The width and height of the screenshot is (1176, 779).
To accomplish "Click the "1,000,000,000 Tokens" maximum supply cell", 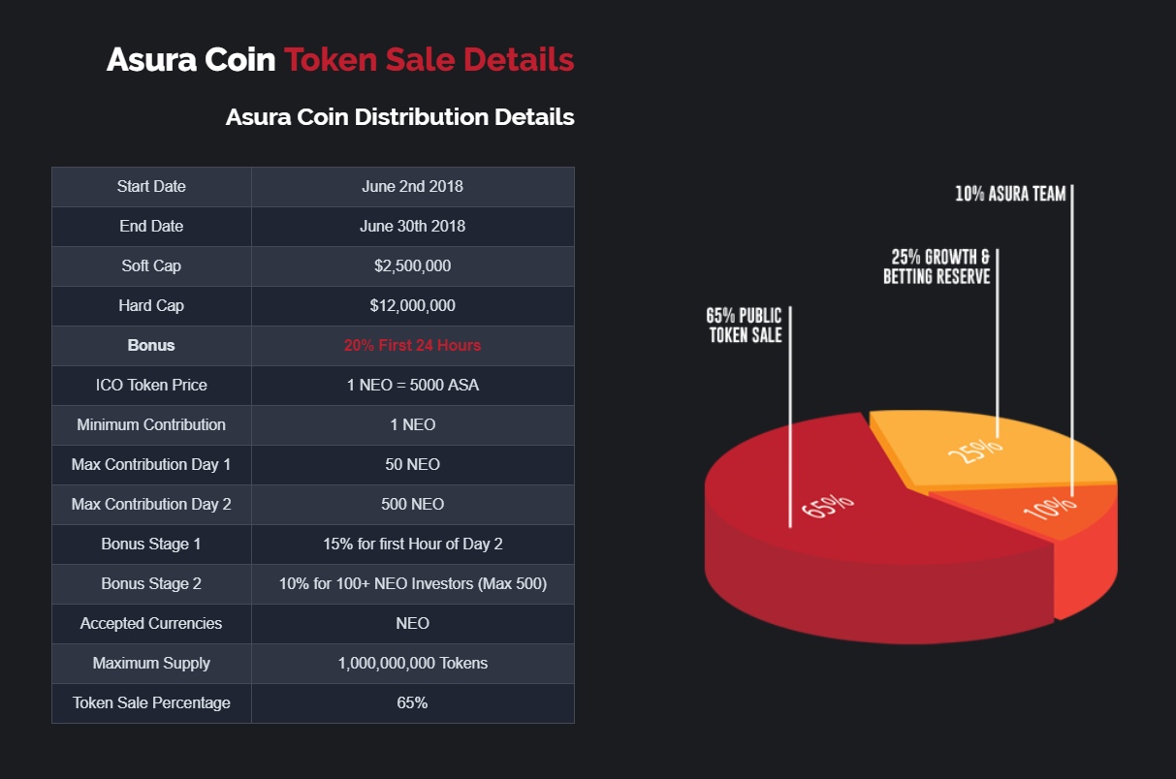I will (412, 663).
